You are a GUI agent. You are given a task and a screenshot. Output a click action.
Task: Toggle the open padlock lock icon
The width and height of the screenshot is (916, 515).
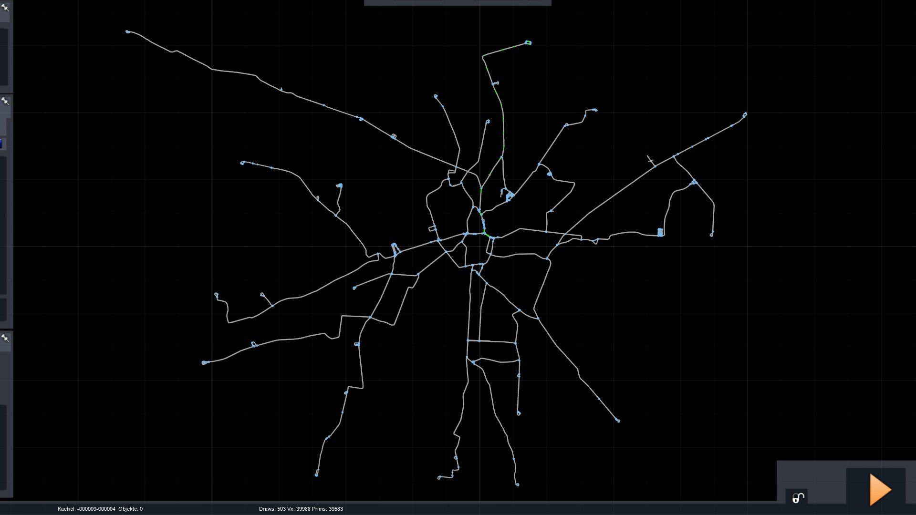798,498
